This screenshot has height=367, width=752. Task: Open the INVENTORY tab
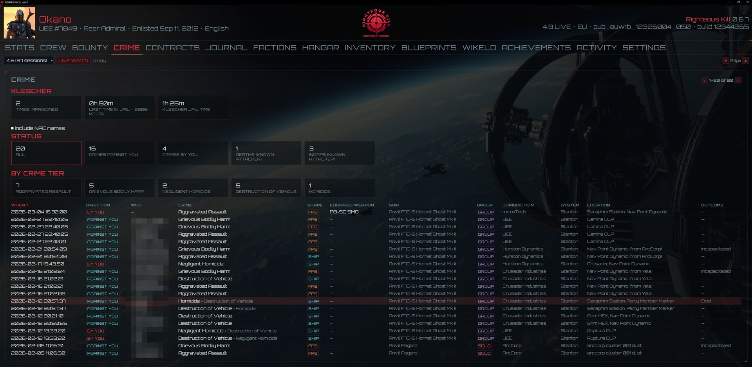coord(370,48)
